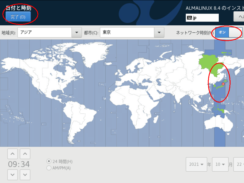This screenshot has height=183, width=244.
Task: Select the AM/PM radio button
Action: [49, 168]
